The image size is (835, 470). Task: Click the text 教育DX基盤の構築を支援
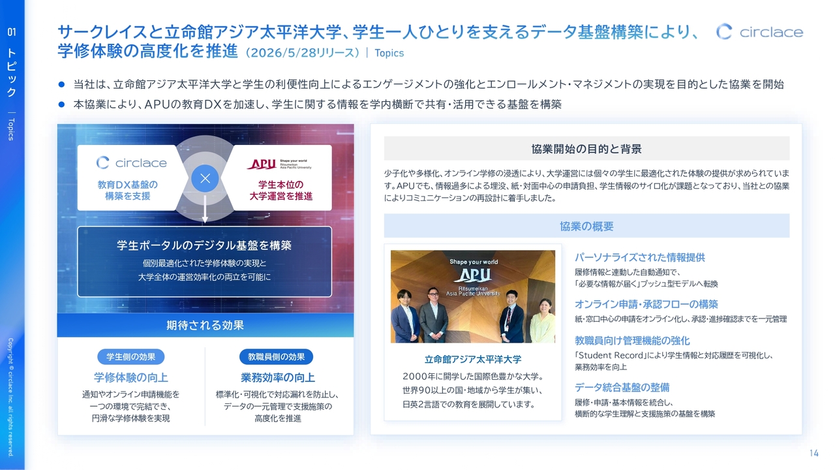(128, 190)
